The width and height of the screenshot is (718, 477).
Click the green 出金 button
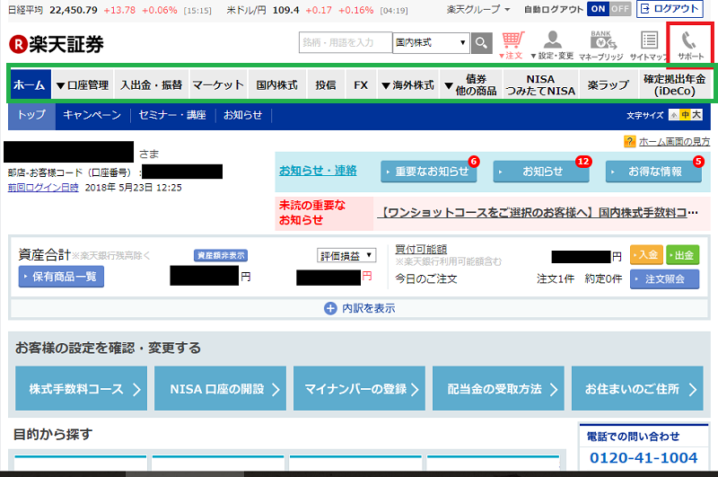point(683,255)
